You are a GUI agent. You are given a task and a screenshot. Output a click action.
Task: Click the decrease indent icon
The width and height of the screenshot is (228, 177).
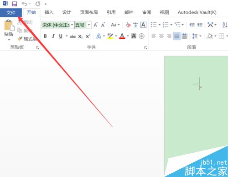[x=192, y=25]
